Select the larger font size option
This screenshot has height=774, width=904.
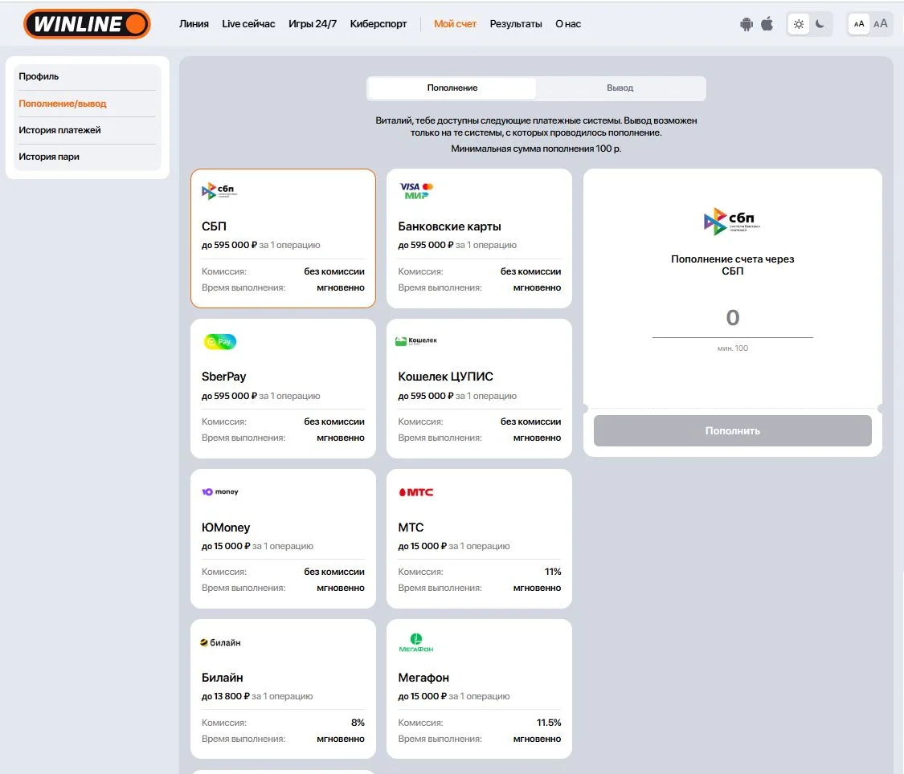coord(881,24)
